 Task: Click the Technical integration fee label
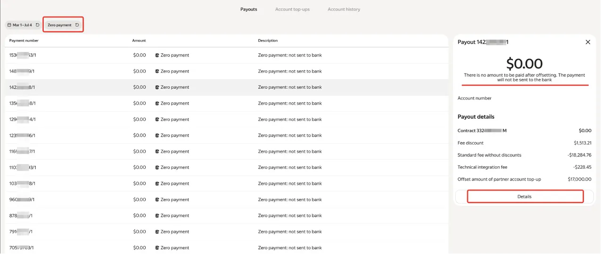pyautogui.click(x=482, y=167)
